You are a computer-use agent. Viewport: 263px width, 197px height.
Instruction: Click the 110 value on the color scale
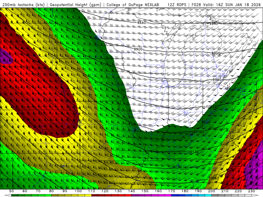point(92,191)
